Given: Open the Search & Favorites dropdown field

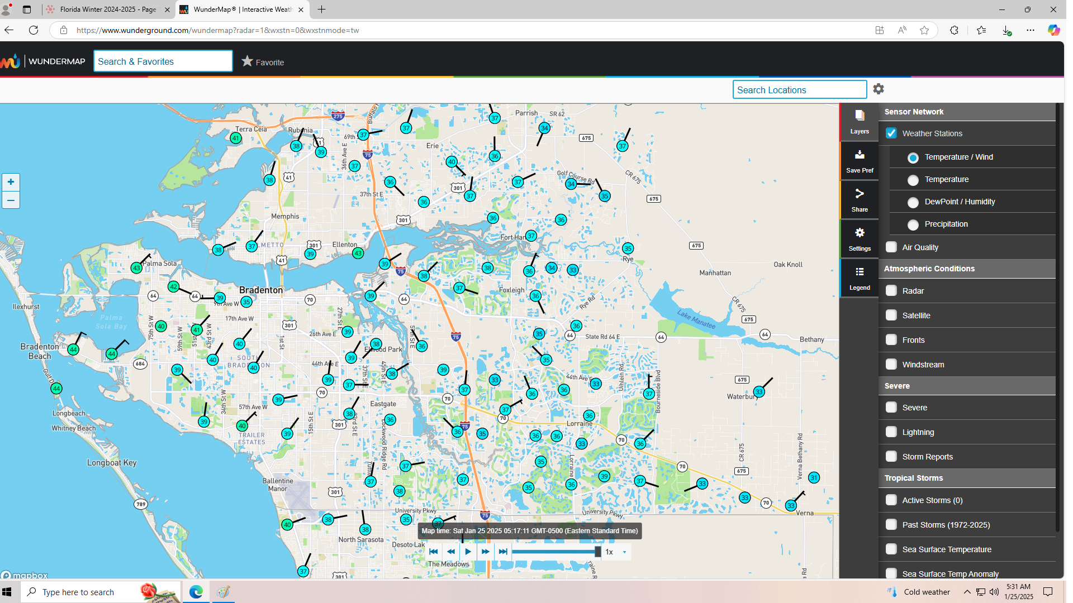Looking at the screenshot, I should [163, 61].
